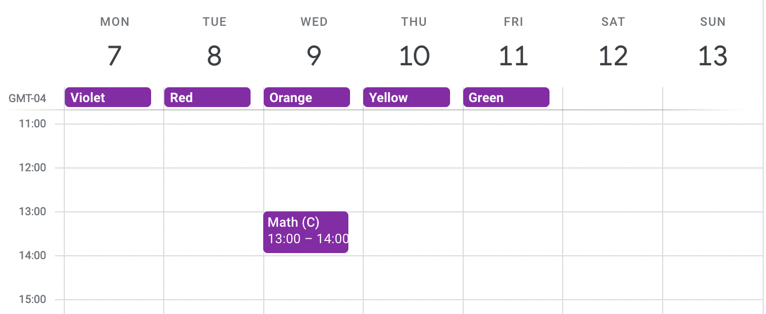Click the Saturday all-day empty cell
This screenshot has width=766, height=314.
coord(613,98)
